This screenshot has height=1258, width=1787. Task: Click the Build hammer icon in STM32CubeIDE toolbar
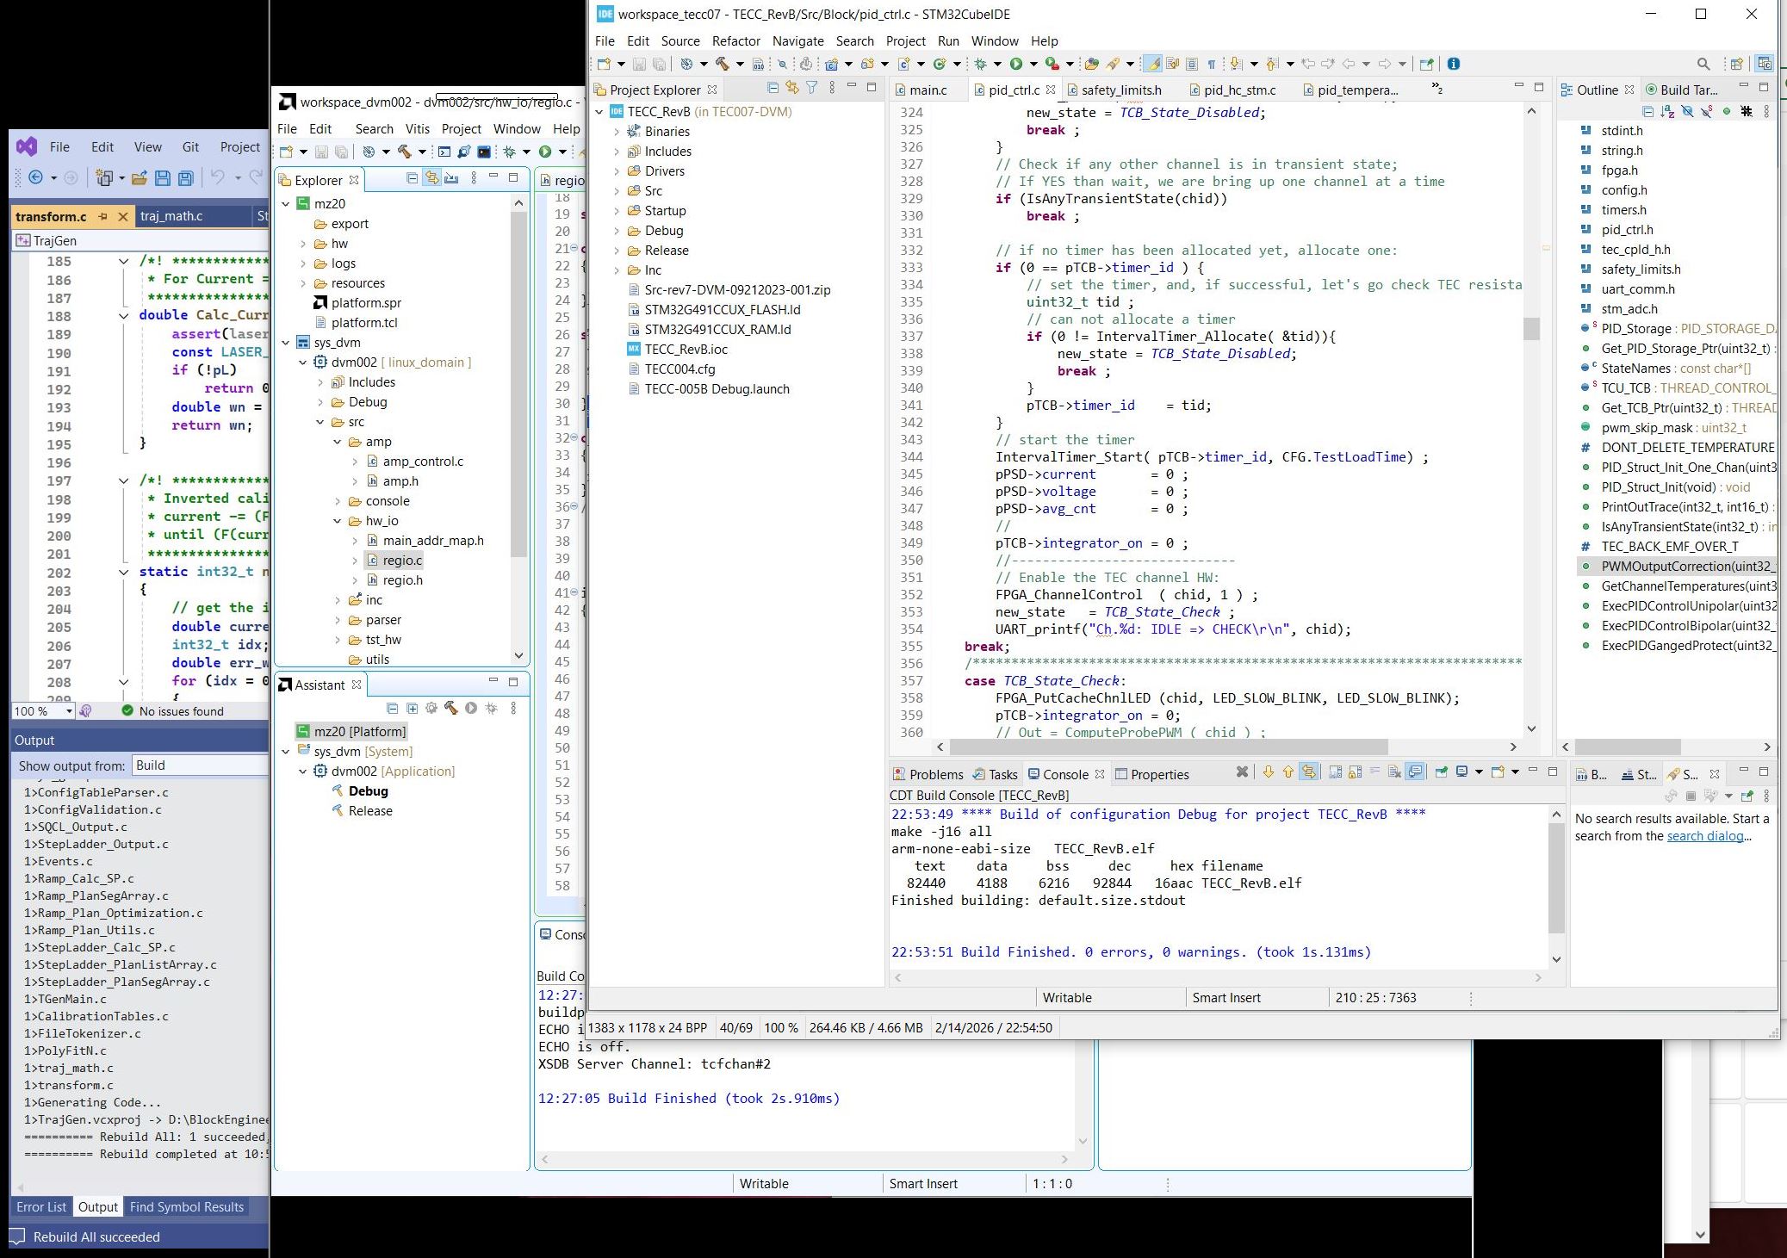[722, 64]
